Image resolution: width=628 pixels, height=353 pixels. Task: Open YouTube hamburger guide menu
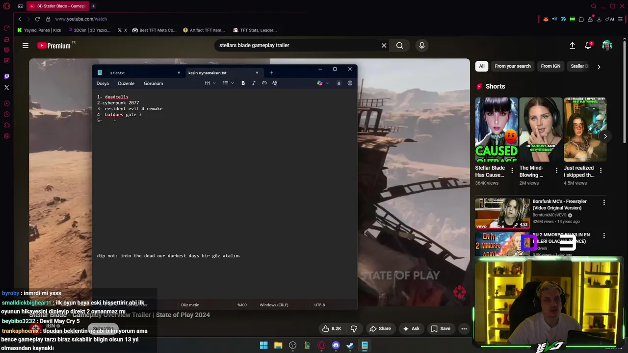(x=26, y=46)
